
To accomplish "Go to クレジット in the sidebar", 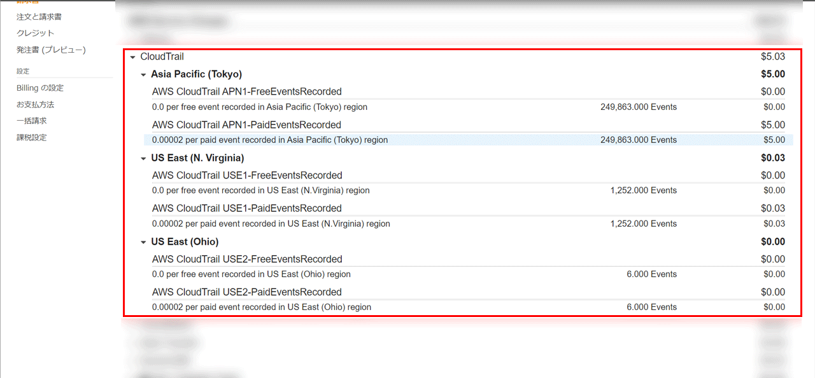I will pos(36,33).
